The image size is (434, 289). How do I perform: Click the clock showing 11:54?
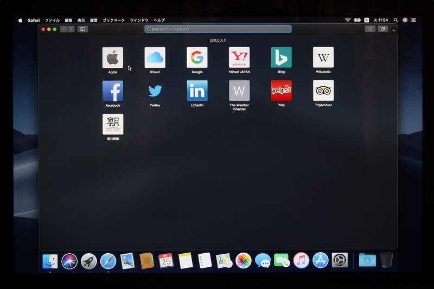[x=381, y=20]
